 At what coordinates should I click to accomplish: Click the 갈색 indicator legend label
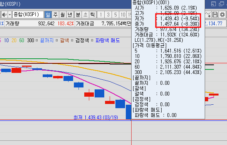pyautogui.click(x=64, y=40)
